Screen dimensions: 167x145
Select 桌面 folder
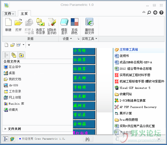(x=9, y=73)
